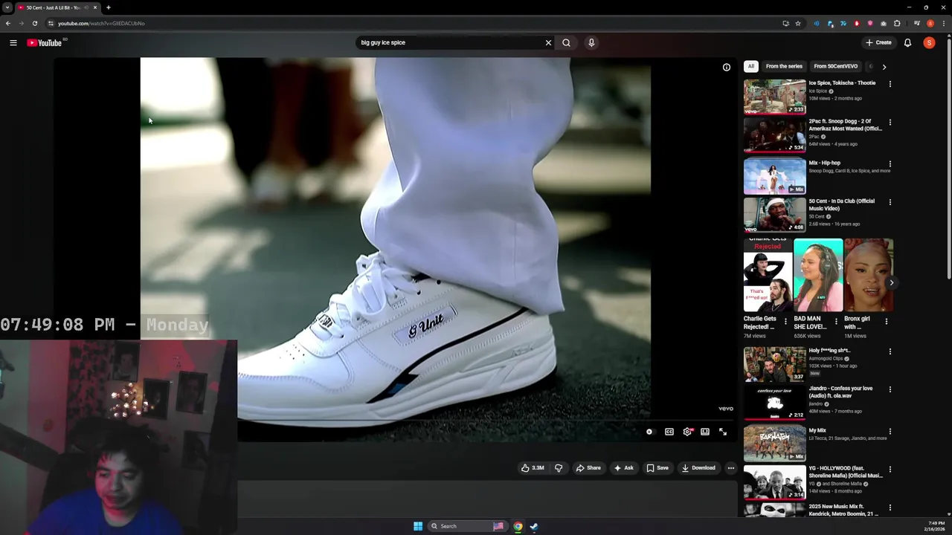Open the BAD MAN SHE LOVE short
Image resolution: width=952 pixels, height=535 pixels.
pos(818,275)
